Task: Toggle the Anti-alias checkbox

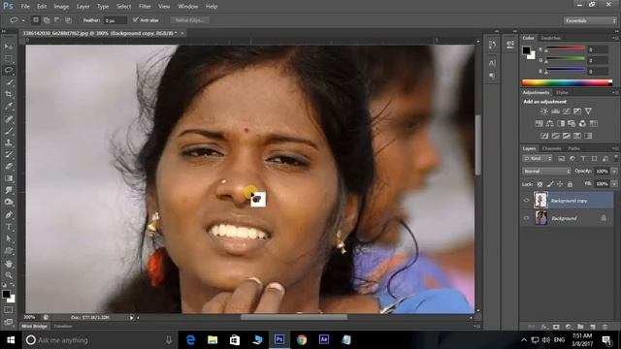Action: click(x=136, y=19)
